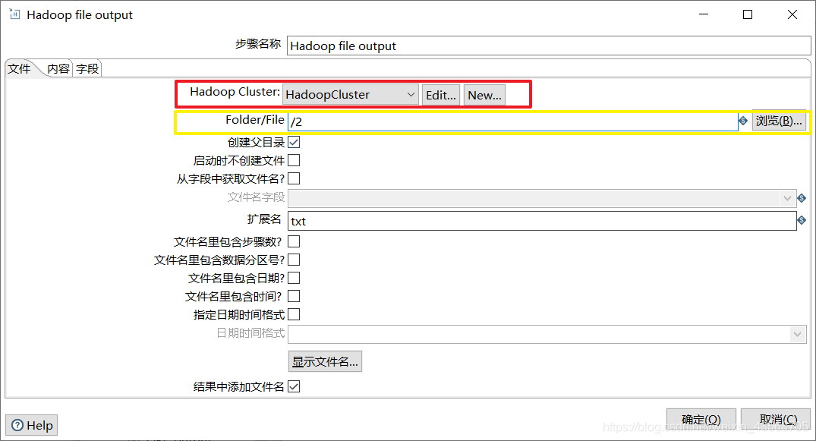The width and height of the screenshot is (816, 441).
Task: Open the Hadoop Cluster dropdown
Action: tap(350, 95)
